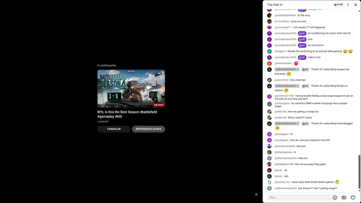Open jamesnufc1988's avatar

coord(269,97)
